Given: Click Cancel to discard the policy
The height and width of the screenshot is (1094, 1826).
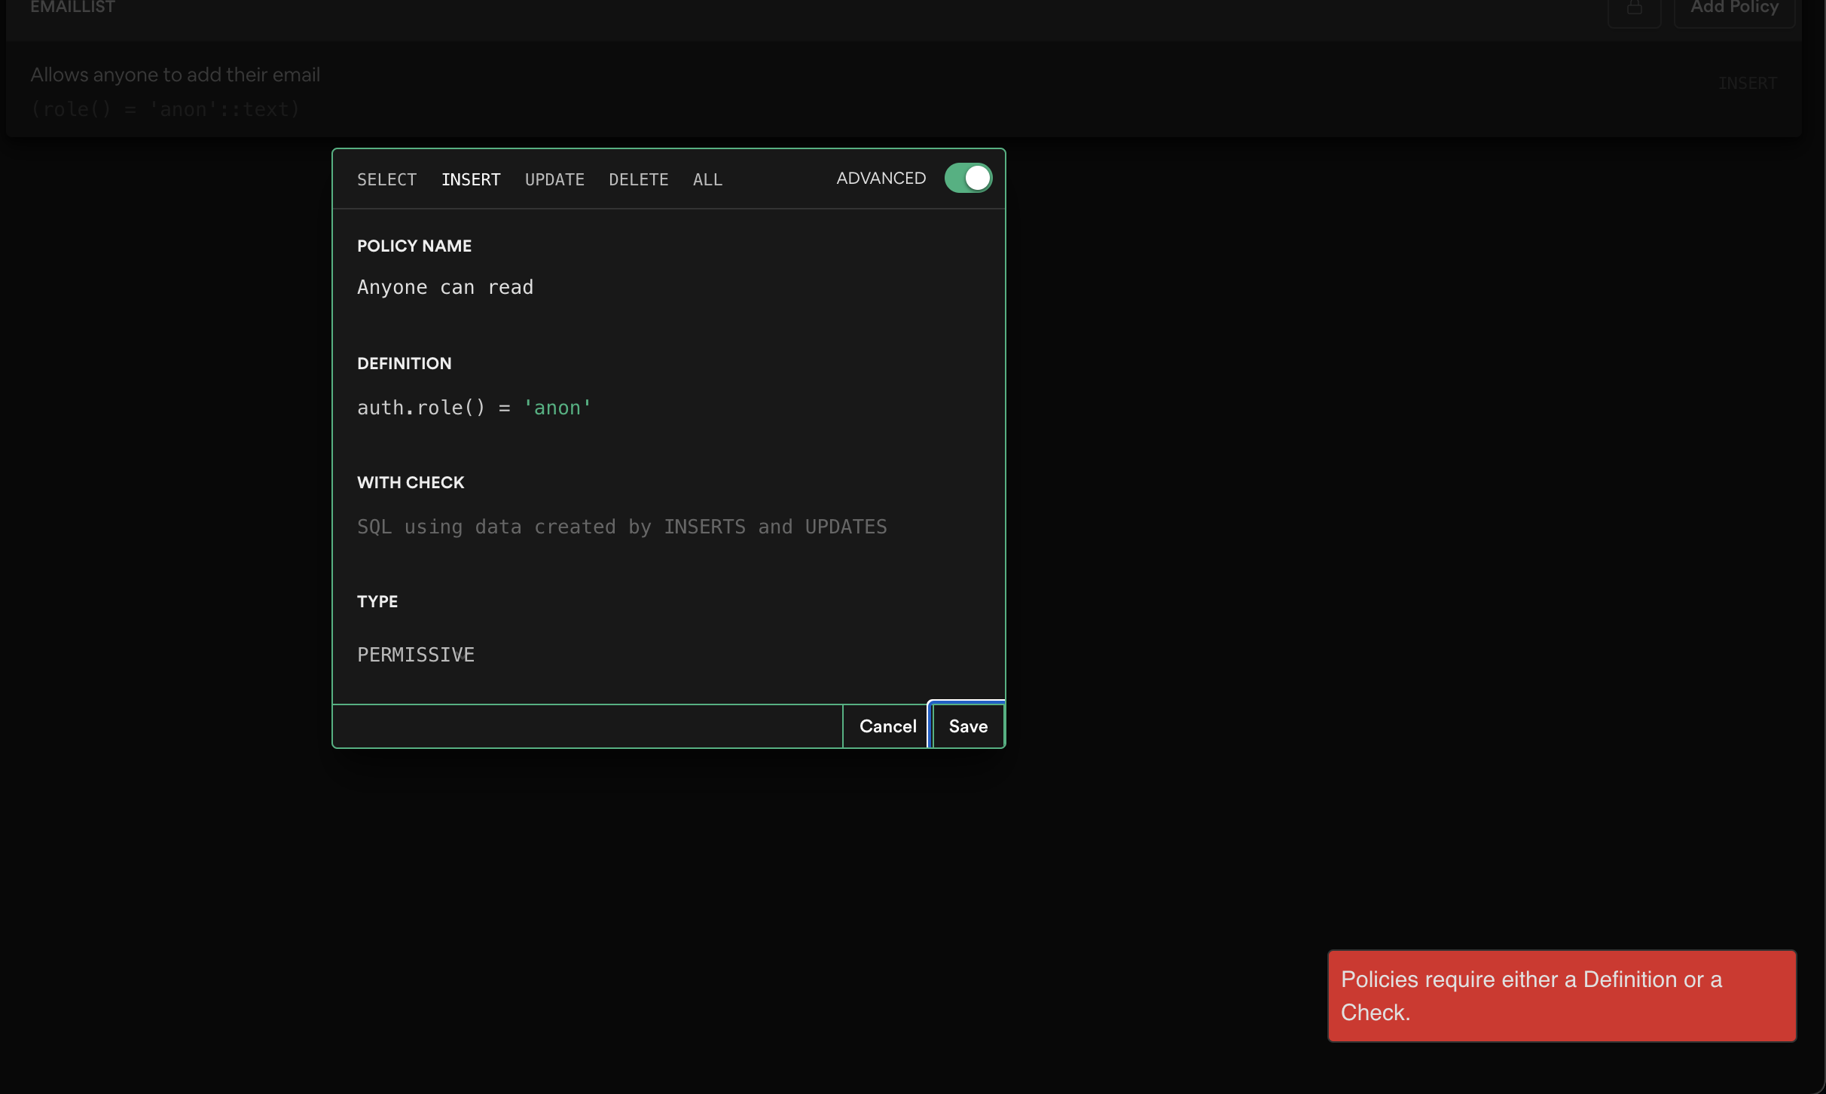Looking at the screenshot, I should [x=887, y=726].
